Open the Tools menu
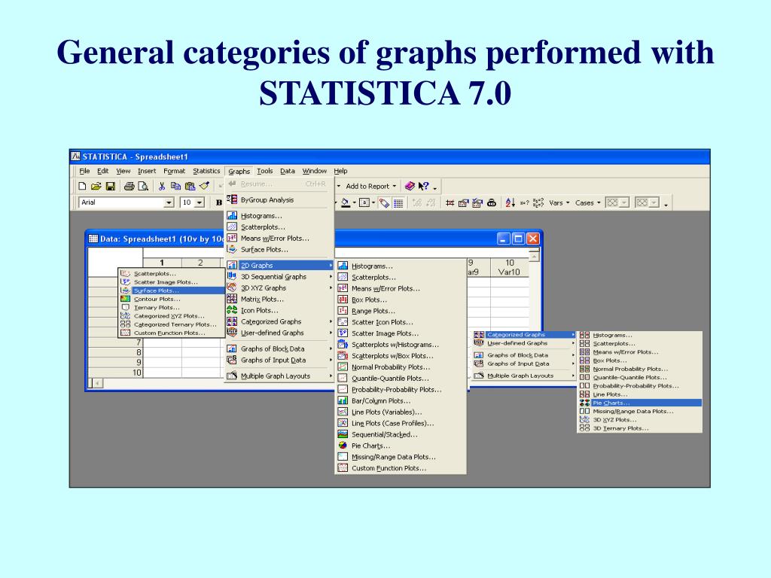 point(264,171)
